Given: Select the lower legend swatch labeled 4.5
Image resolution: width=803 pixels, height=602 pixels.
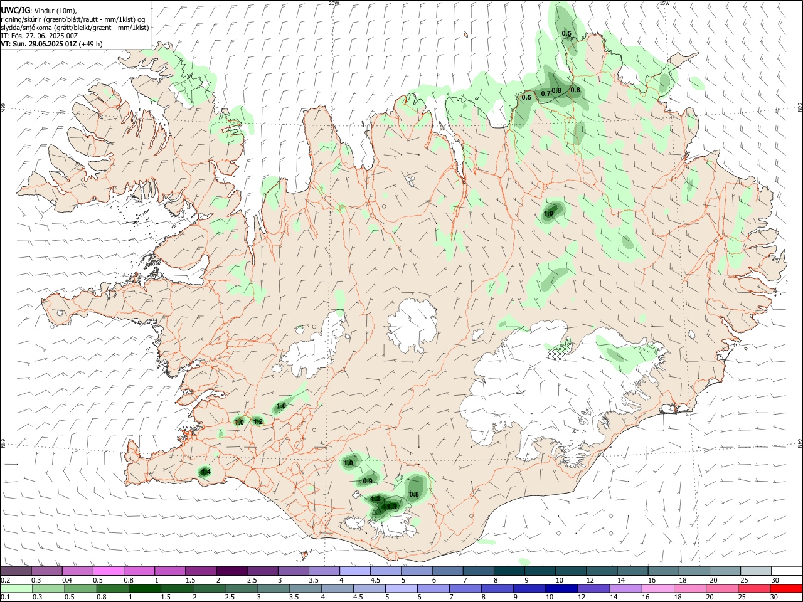Looking at the screenshot, I should coord(370,588).
